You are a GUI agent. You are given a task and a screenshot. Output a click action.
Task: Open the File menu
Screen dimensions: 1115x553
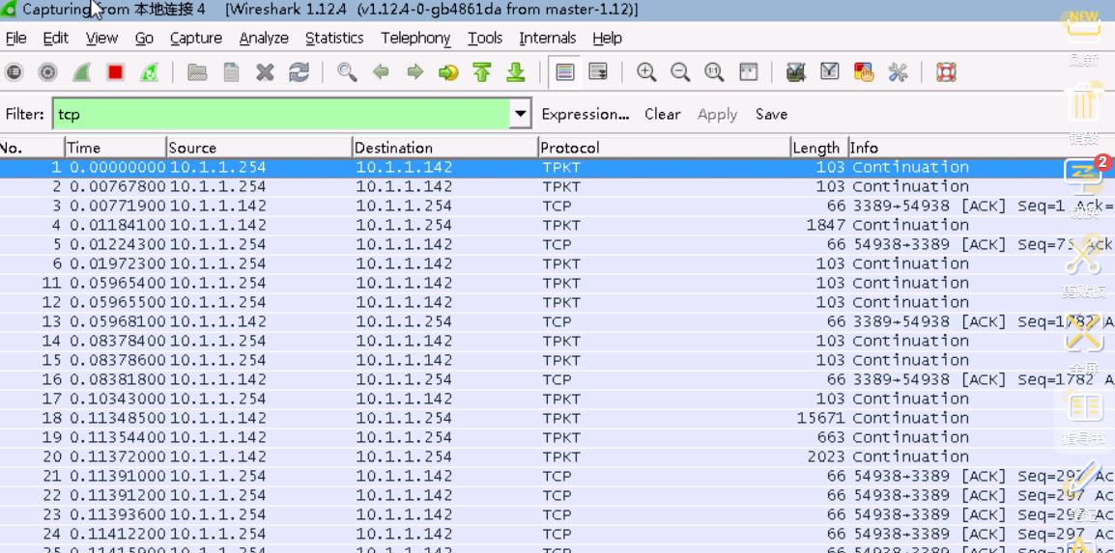(15, 39)
